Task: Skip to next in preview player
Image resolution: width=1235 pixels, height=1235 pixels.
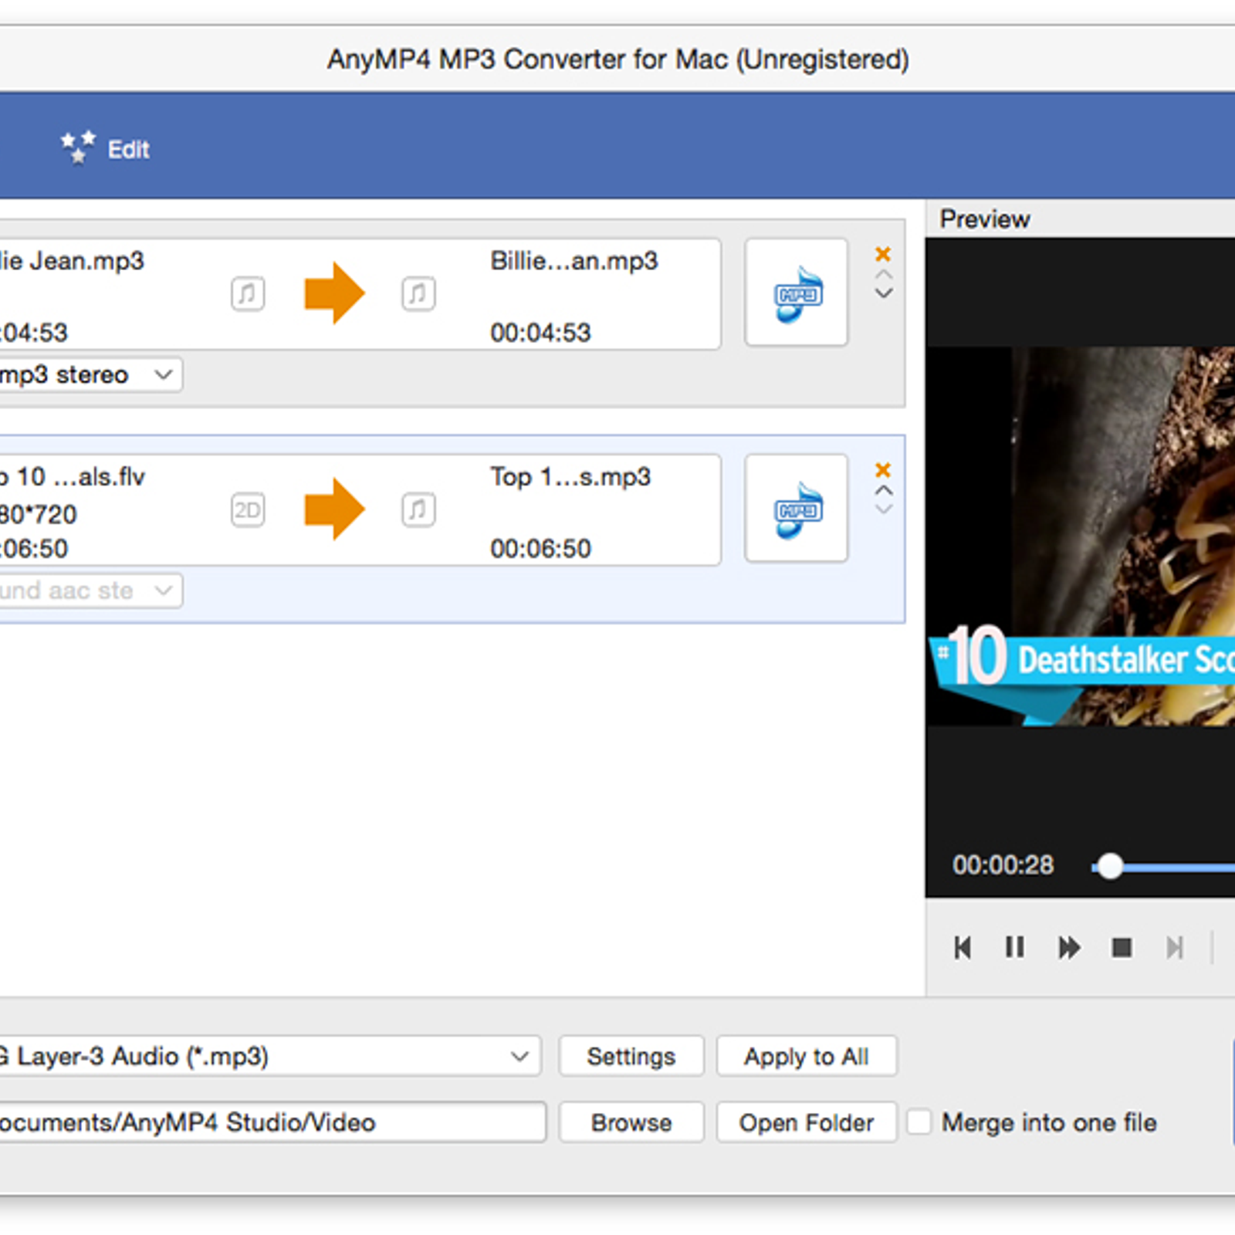Action: (x=1175, y=947)
